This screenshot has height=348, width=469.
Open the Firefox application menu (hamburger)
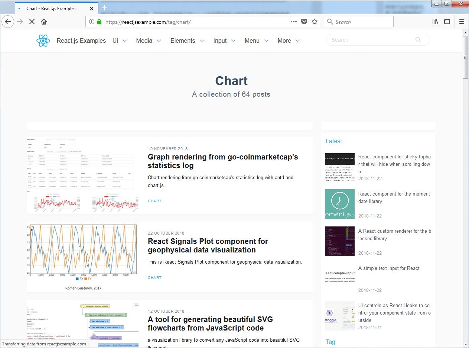click(x=462, y=21)
